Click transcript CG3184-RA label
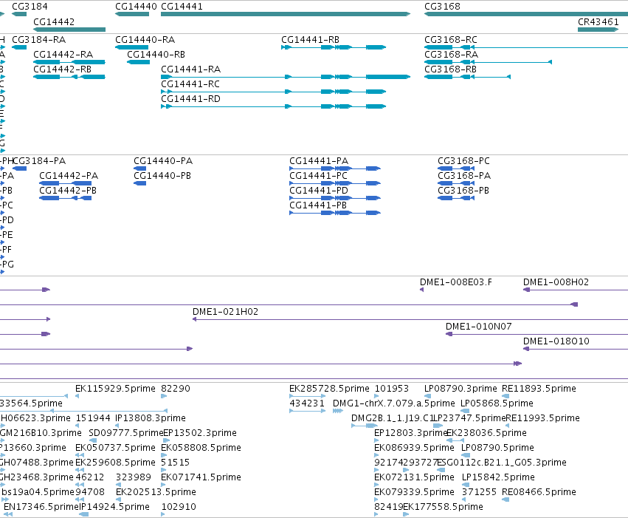 point(39,40)
